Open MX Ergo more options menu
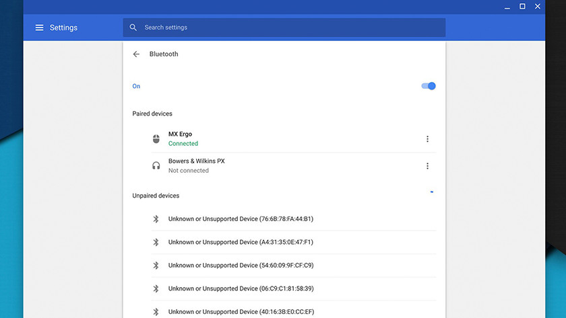Screen dimensions: 566x318 (x=427, y=139)
